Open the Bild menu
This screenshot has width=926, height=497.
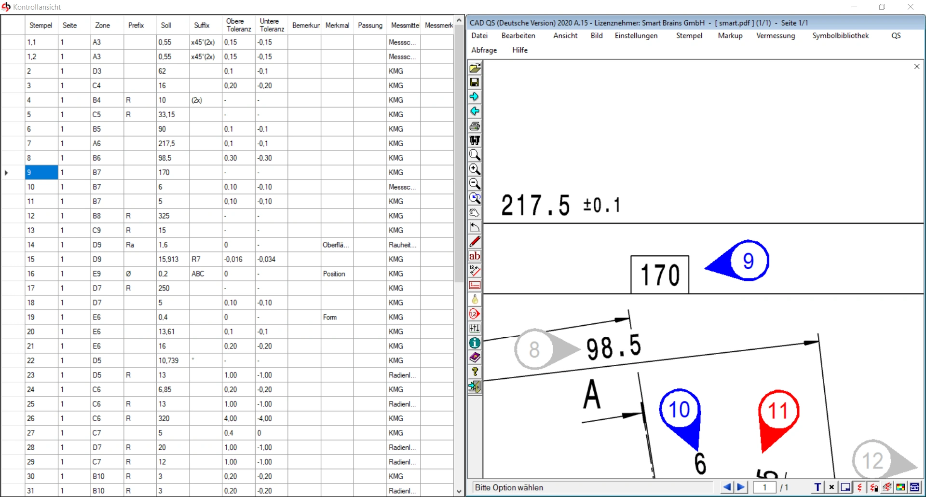(597, 36)
